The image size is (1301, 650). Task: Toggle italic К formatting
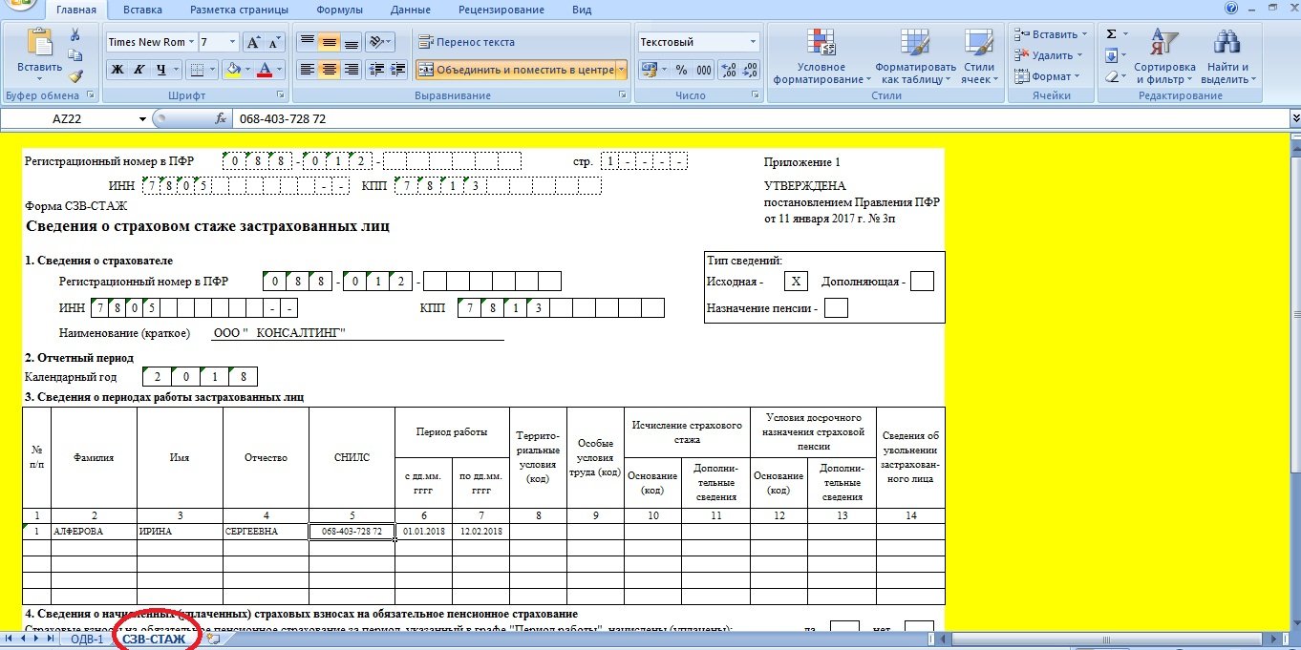coord(139,70)
